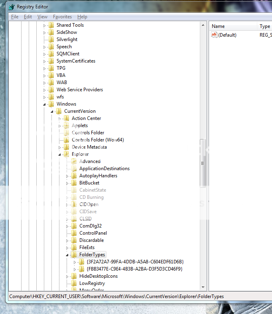272x314 pixels.
Task: Click the LowRegistry folder icon
Action: (74, 284)
